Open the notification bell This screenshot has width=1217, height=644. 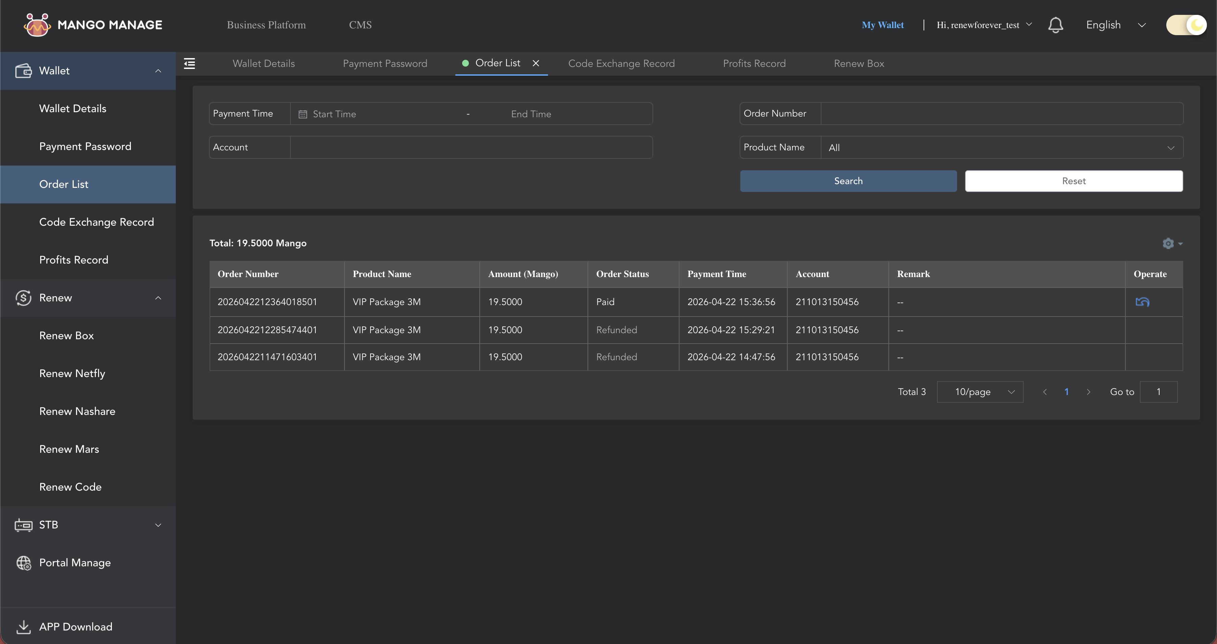point(1056,25)
